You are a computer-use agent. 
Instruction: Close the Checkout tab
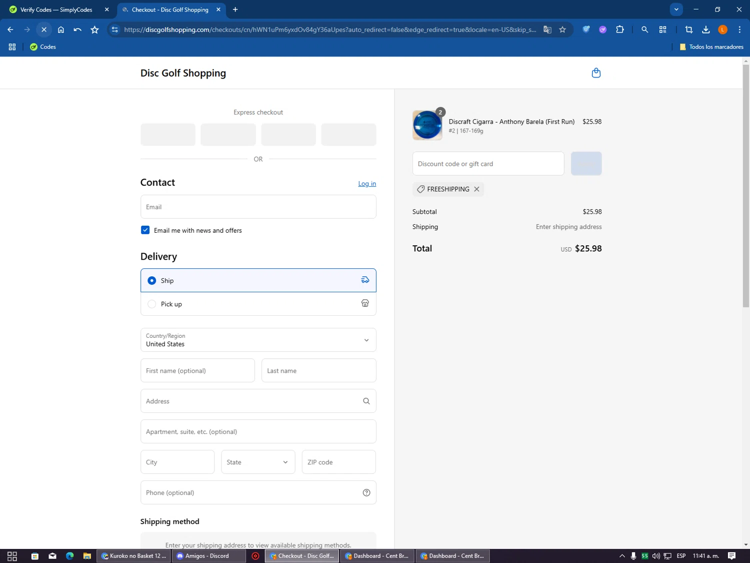click(x=218, y=10)
